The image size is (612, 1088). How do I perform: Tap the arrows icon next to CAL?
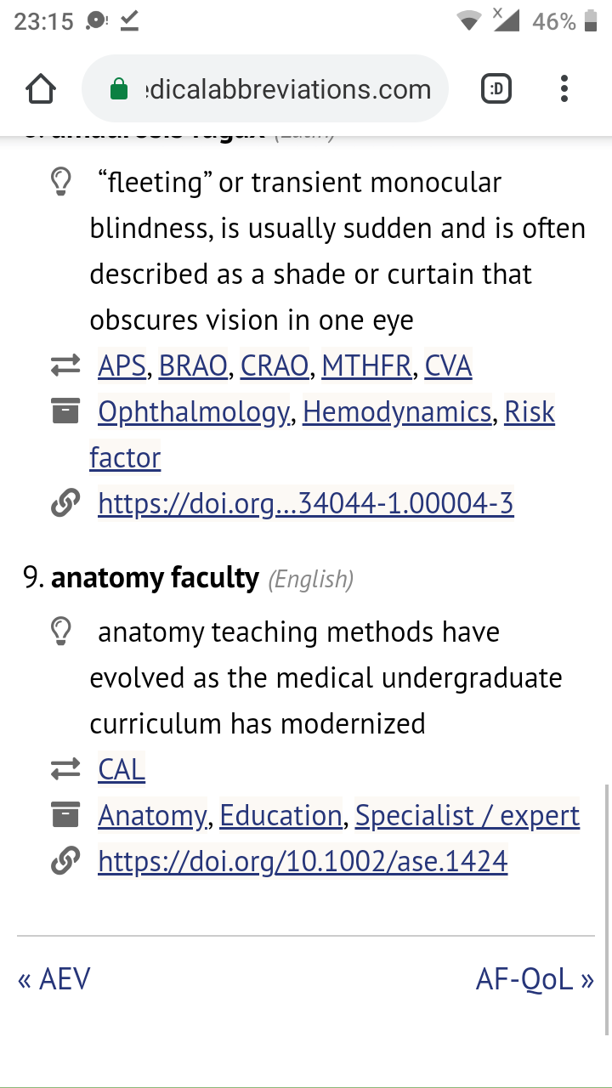point(65,770)
